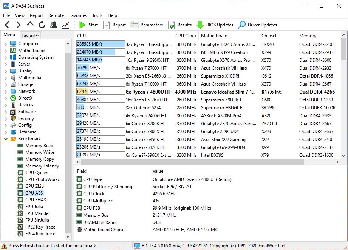Select the CPU AES tree item
Image resolution: width=348 pixels, height=250 pixels.
click(31, 193)
